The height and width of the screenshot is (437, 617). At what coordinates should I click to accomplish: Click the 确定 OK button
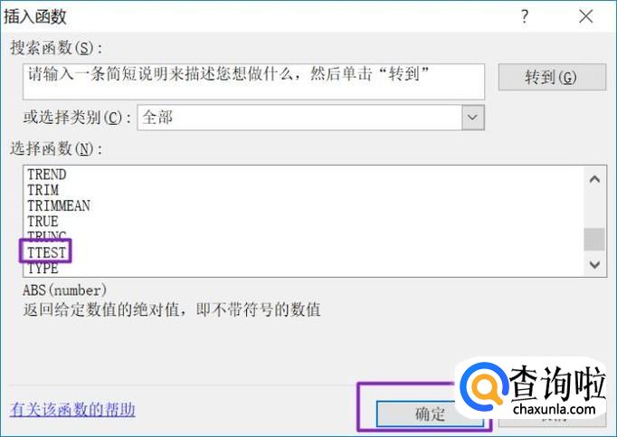[430, 413]
